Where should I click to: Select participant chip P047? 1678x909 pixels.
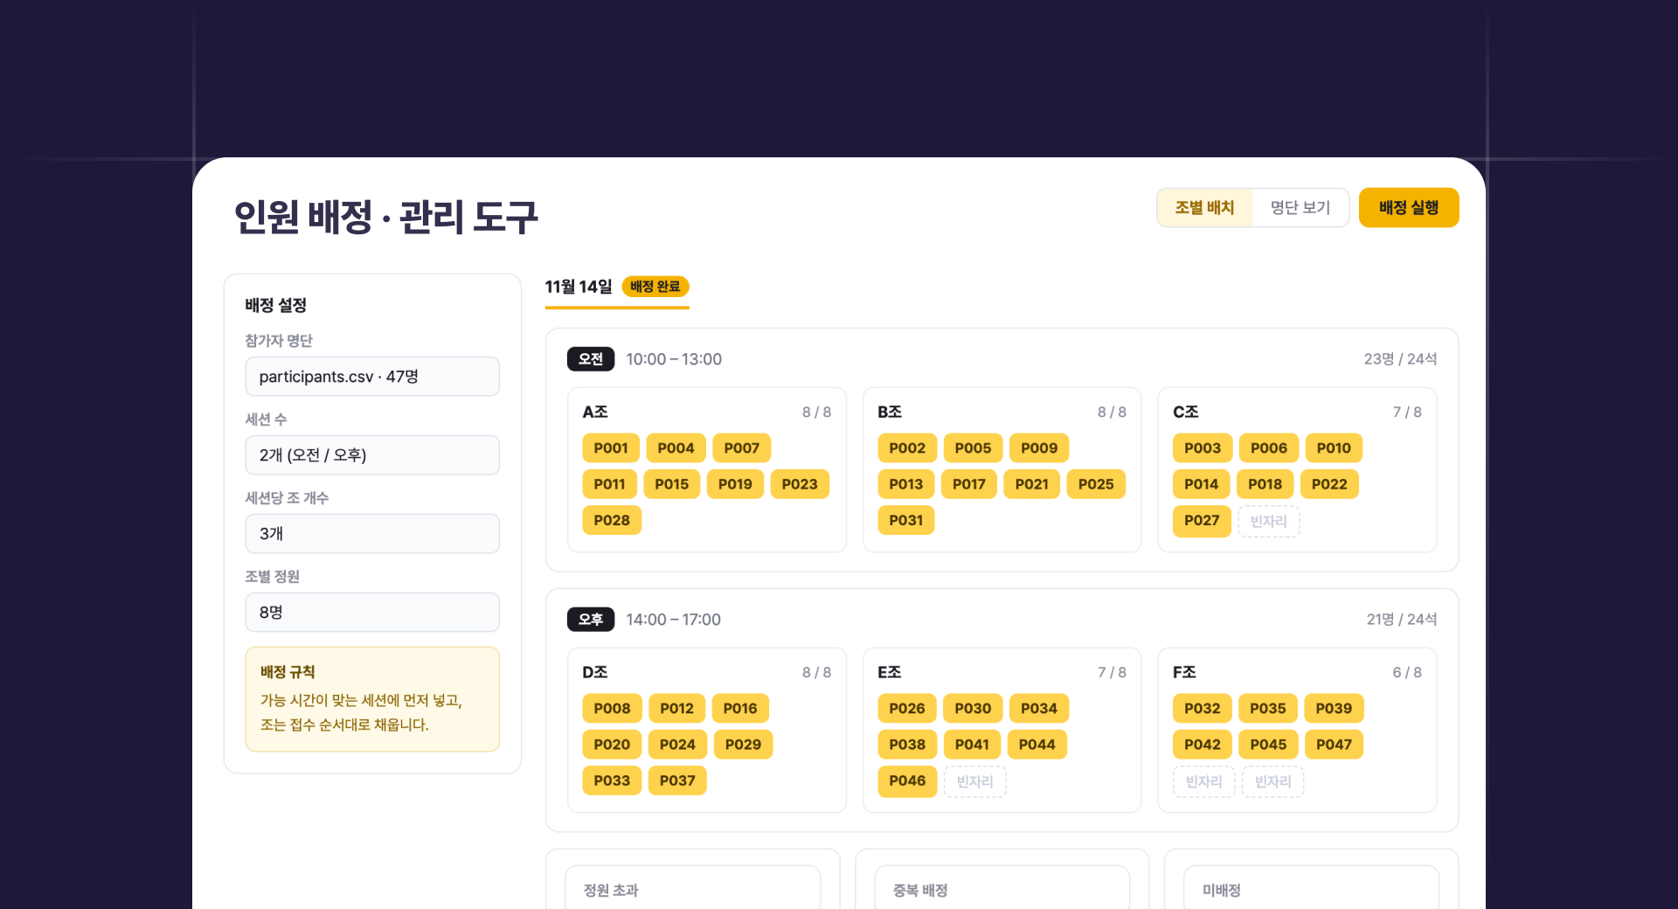click(x=1334, y=745)
